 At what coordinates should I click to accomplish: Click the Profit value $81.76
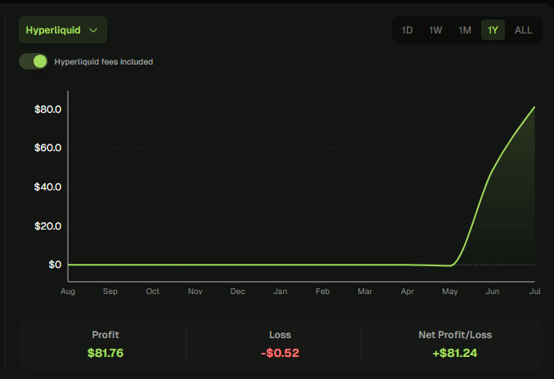click(106, 353)
